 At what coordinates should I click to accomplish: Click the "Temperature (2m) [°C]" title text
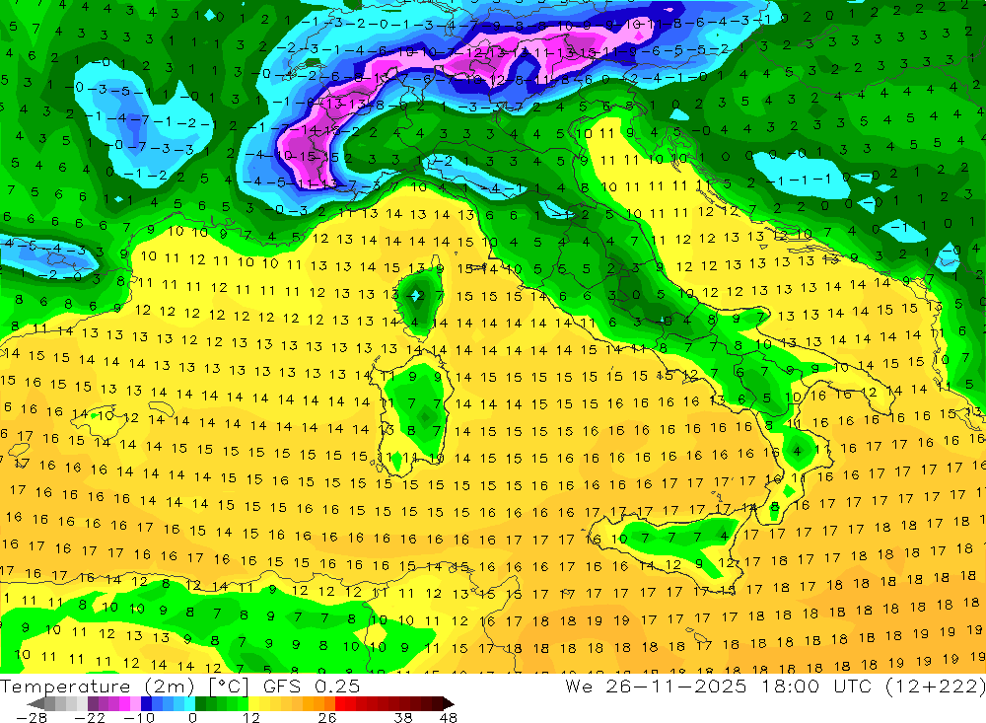(x=124, y=686)
